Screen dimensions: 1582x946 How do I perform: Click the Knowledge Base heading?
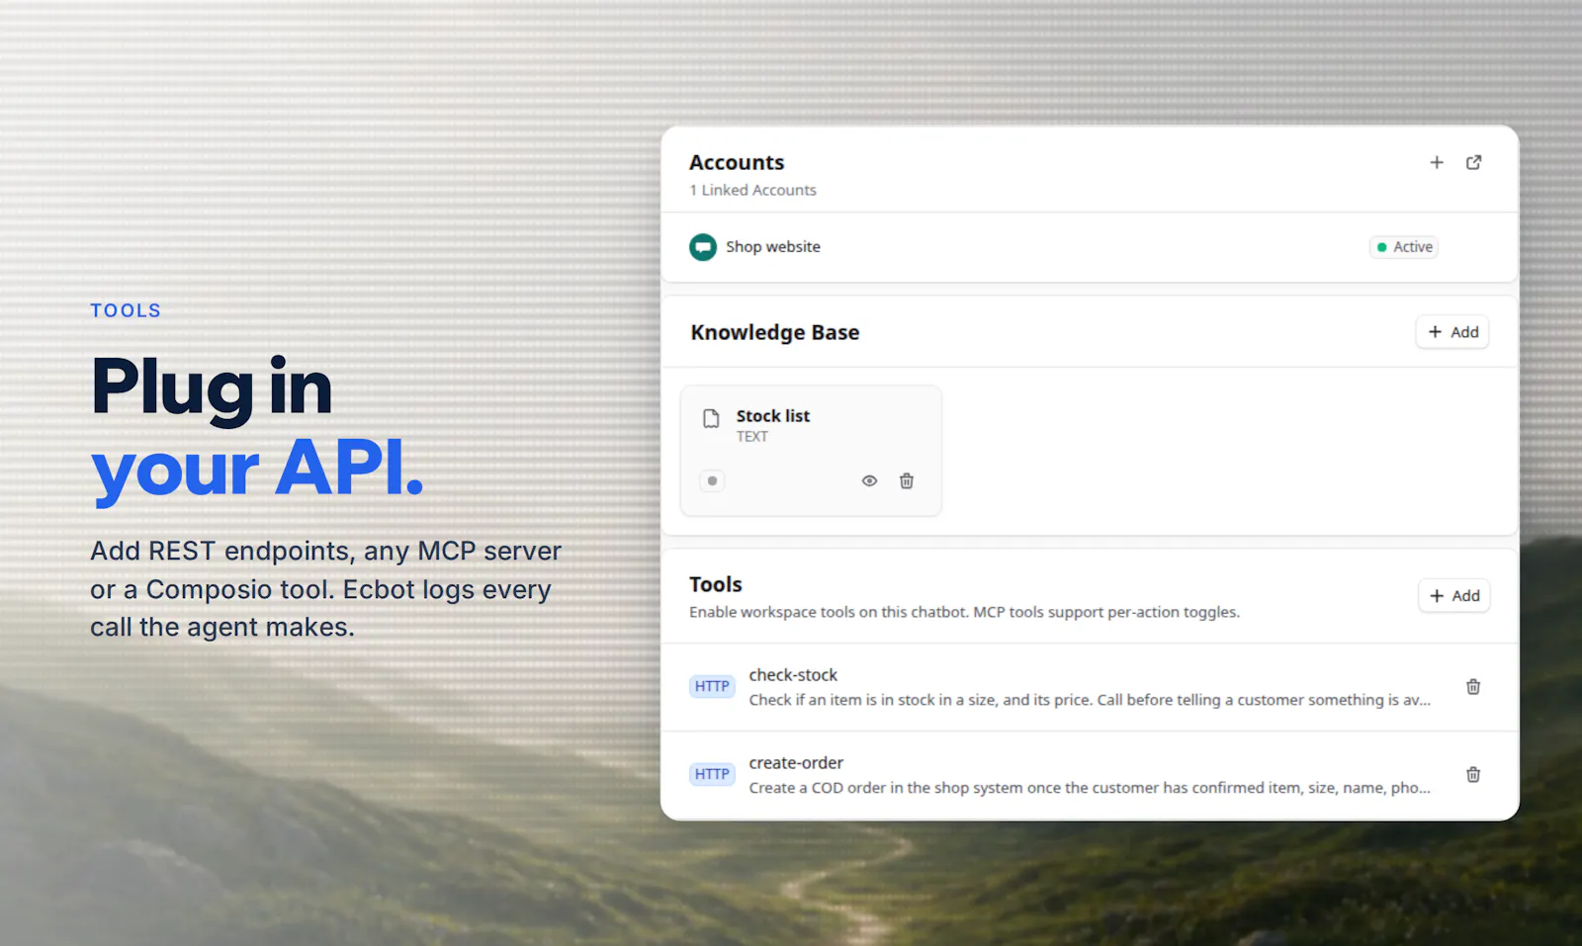tap(775, 332)
